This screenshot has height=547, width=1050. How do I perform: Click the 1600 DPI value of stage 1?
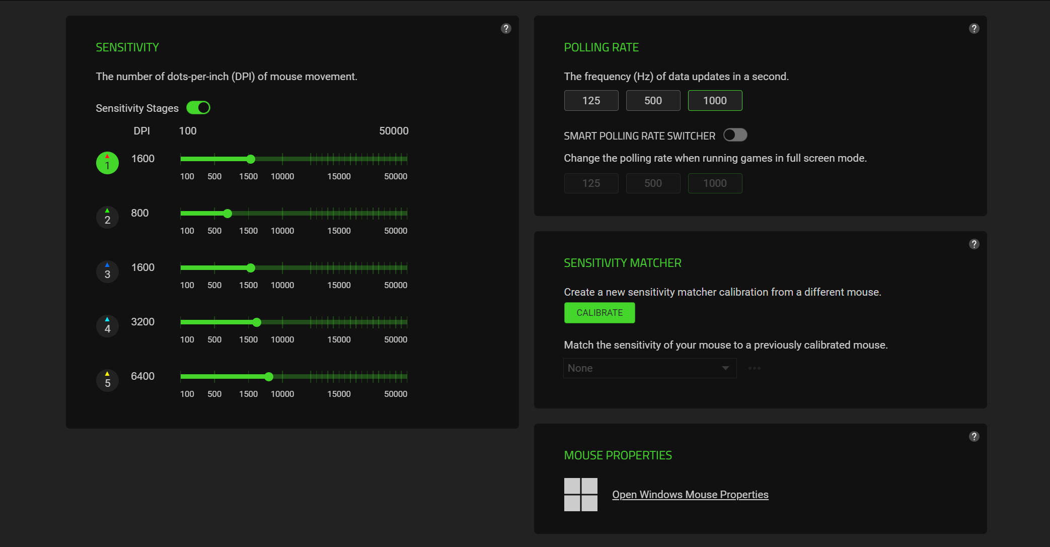point(143,159)
